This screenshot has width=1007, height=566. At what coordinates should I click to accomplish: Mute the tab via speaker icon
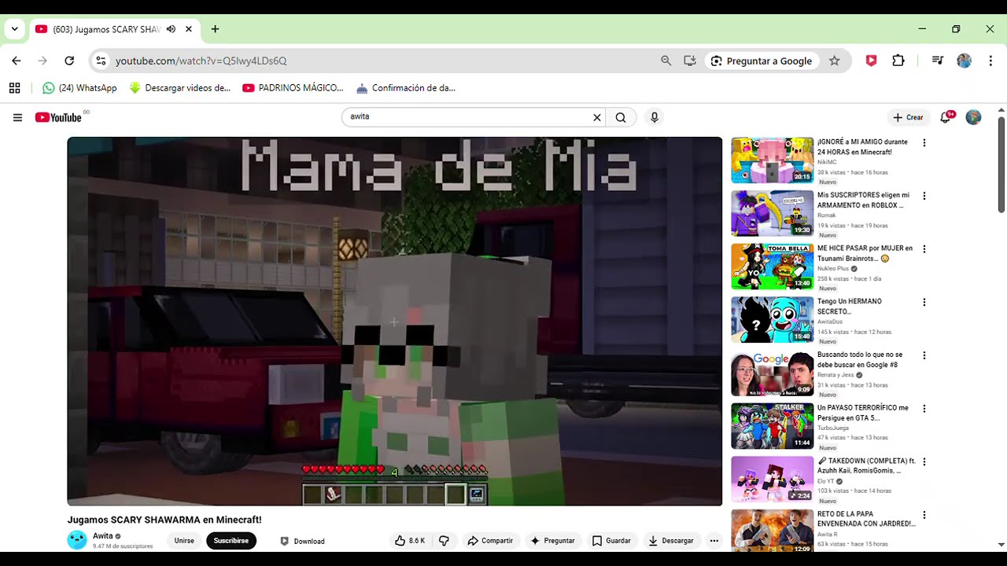[x=171, y=29]
